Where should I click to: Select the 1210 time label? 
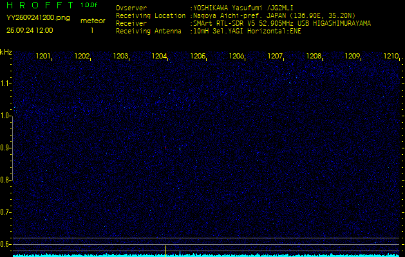(391, 57)
